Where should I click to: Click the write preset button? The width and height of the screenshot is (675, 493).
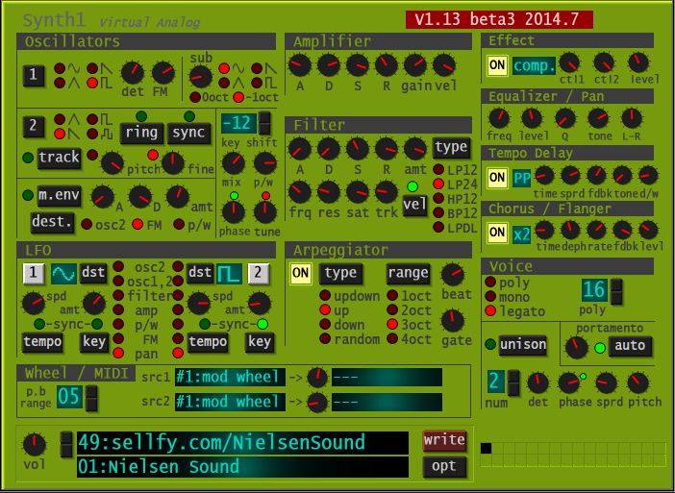point(444,440)
